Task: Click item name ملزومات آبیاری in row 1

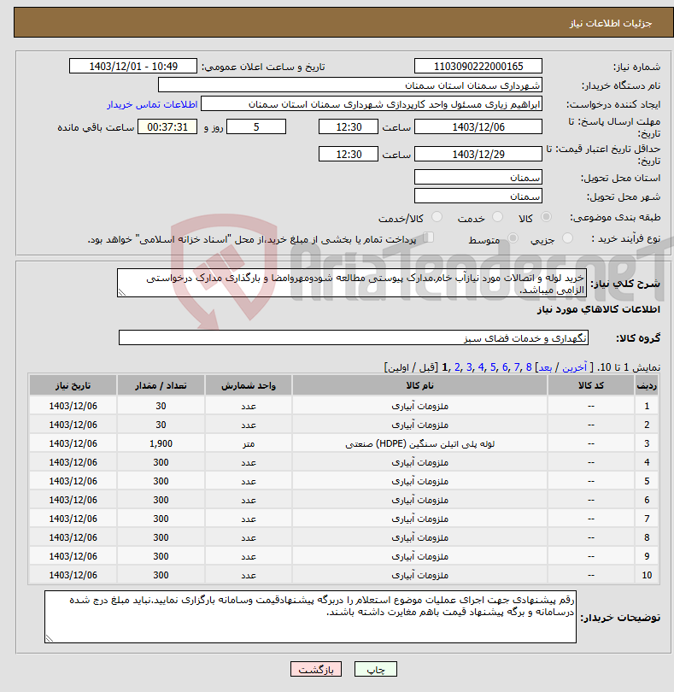Action: pyautogui.click(x=419, y=406)
